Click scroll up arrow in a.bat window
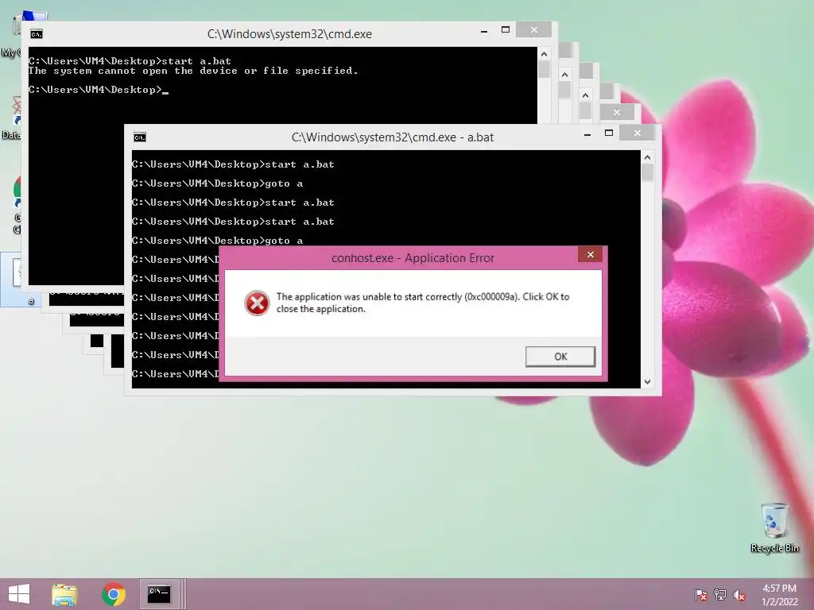The width and height of the screenshot is (814, 610). (647, 157)
